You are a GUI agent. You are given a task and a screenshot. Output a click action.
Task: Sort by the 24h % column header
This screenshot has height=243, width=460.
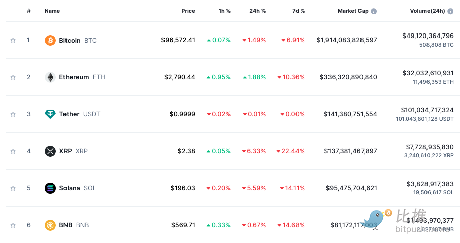[x=257, y=11]
